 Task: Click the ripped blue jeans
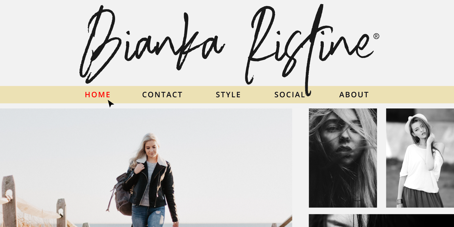(148, 216)
